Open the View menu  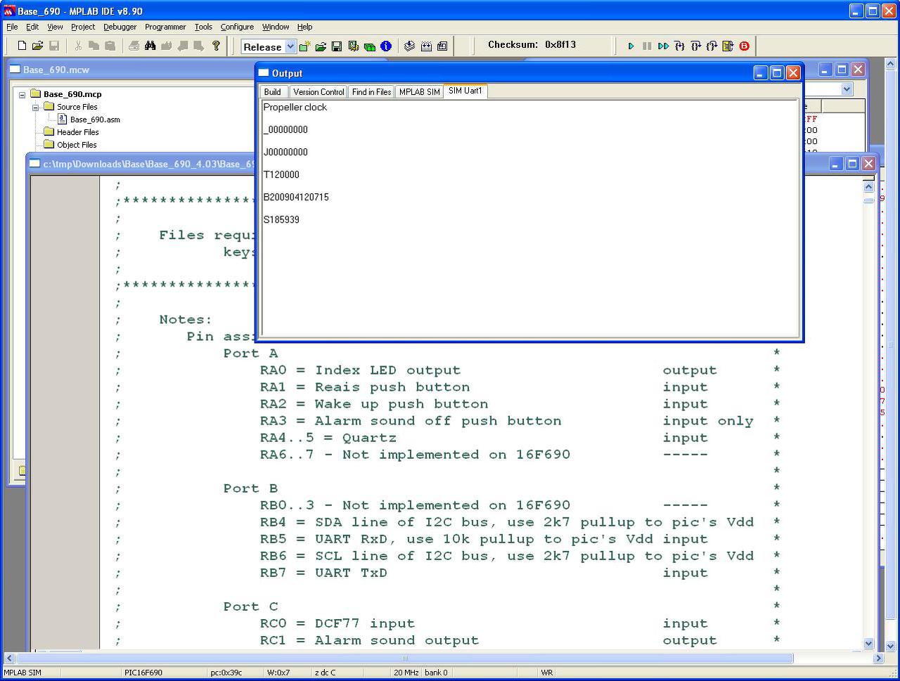pyautogui.click(x=55, y=27)
